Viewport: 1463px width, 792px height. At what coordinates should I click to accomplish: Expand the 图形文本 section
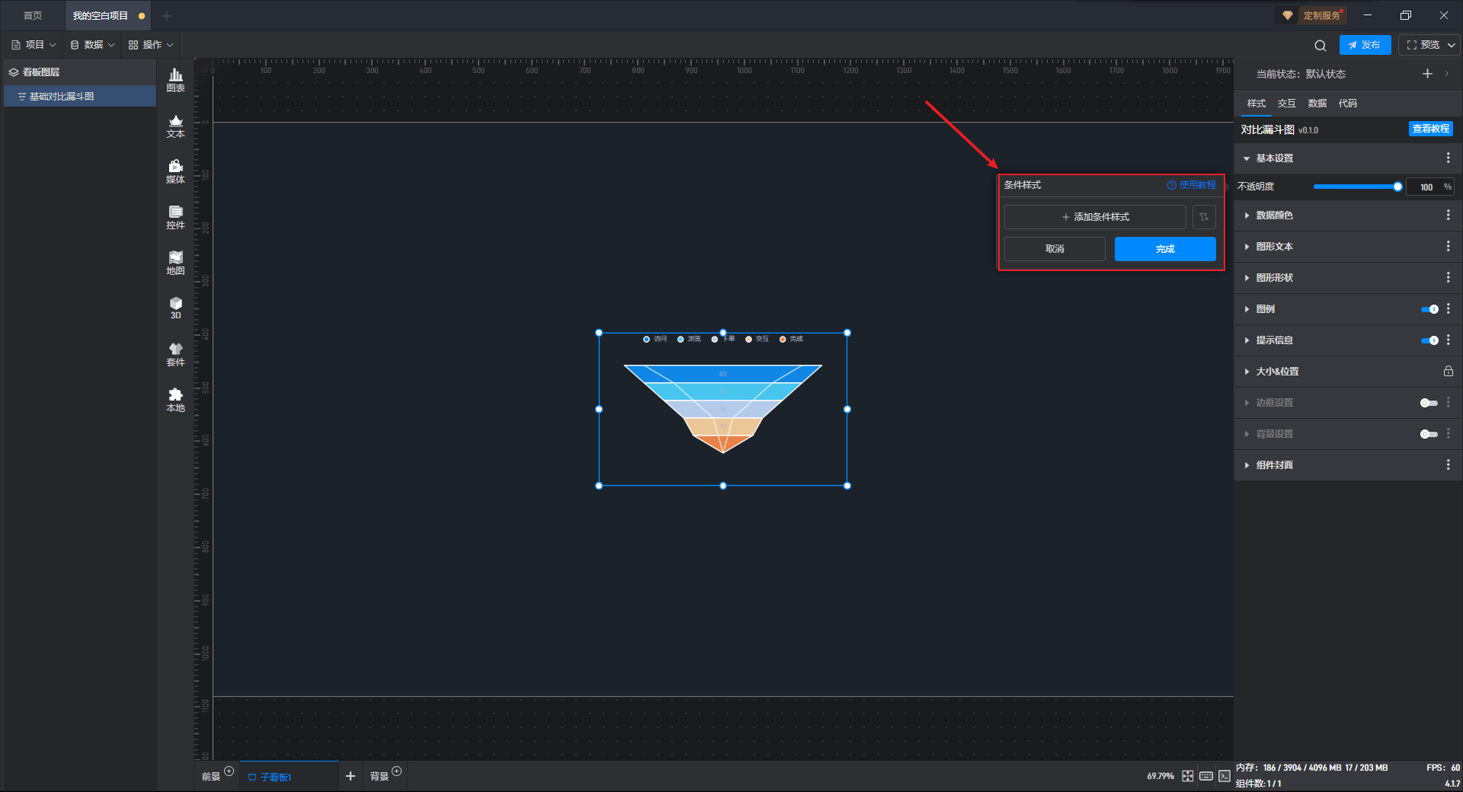pos(1247,247)
